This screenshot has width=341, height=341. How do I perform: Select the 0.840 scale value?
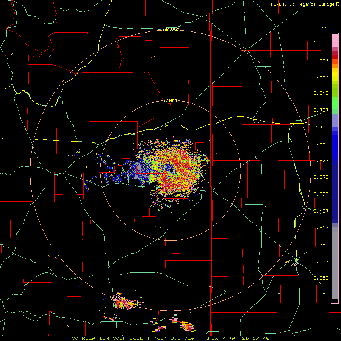pyautogui.click(x=321, y=93)
